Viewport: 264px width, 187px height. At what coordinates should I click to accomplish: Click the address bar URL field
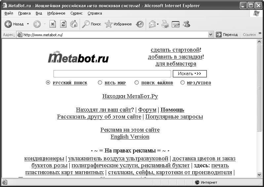click(115, 35)
